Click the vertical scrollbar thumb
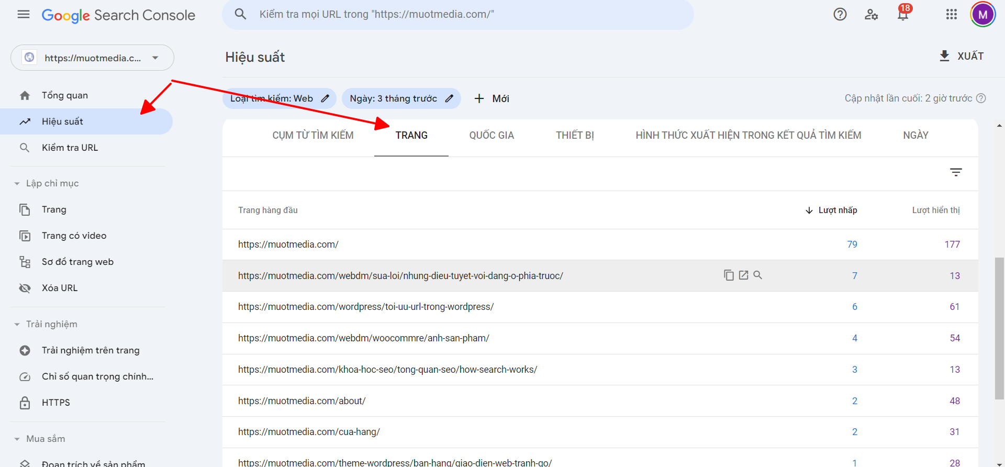1005x467 pixels. click(x=999, y=328)
